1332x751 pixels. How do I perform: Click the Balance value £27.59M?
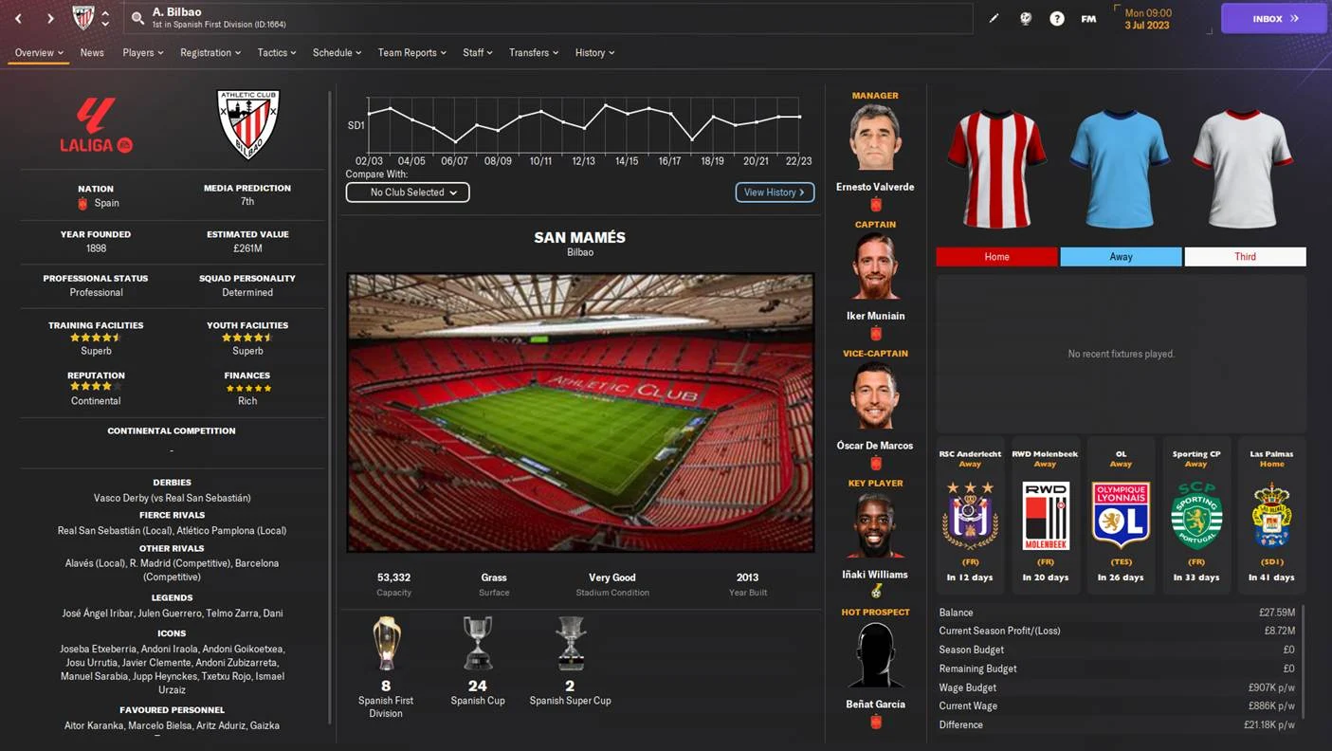click(1277, 613)
